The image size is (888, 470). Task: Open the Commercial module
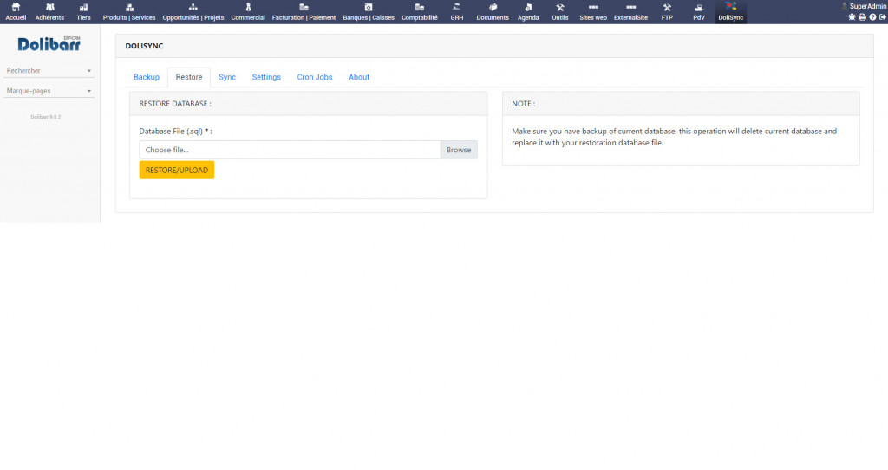[x=248, y=11]
